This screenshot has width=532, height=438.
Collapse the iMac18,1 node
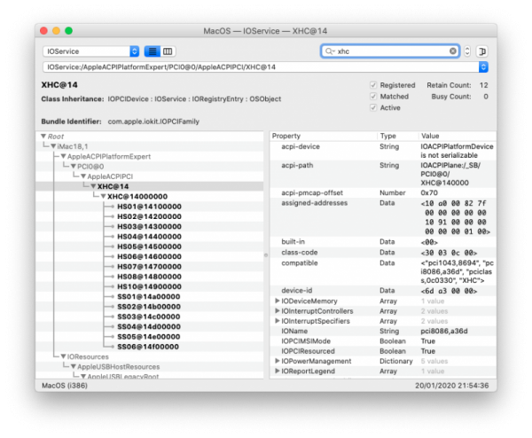[x=53, y=146]
